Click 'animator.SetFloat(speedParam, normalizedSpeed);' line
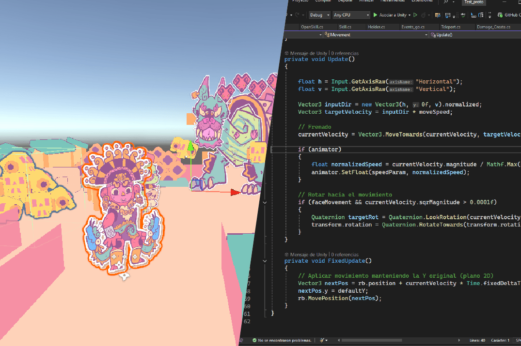Screen dimensions: 521x346 391,172
